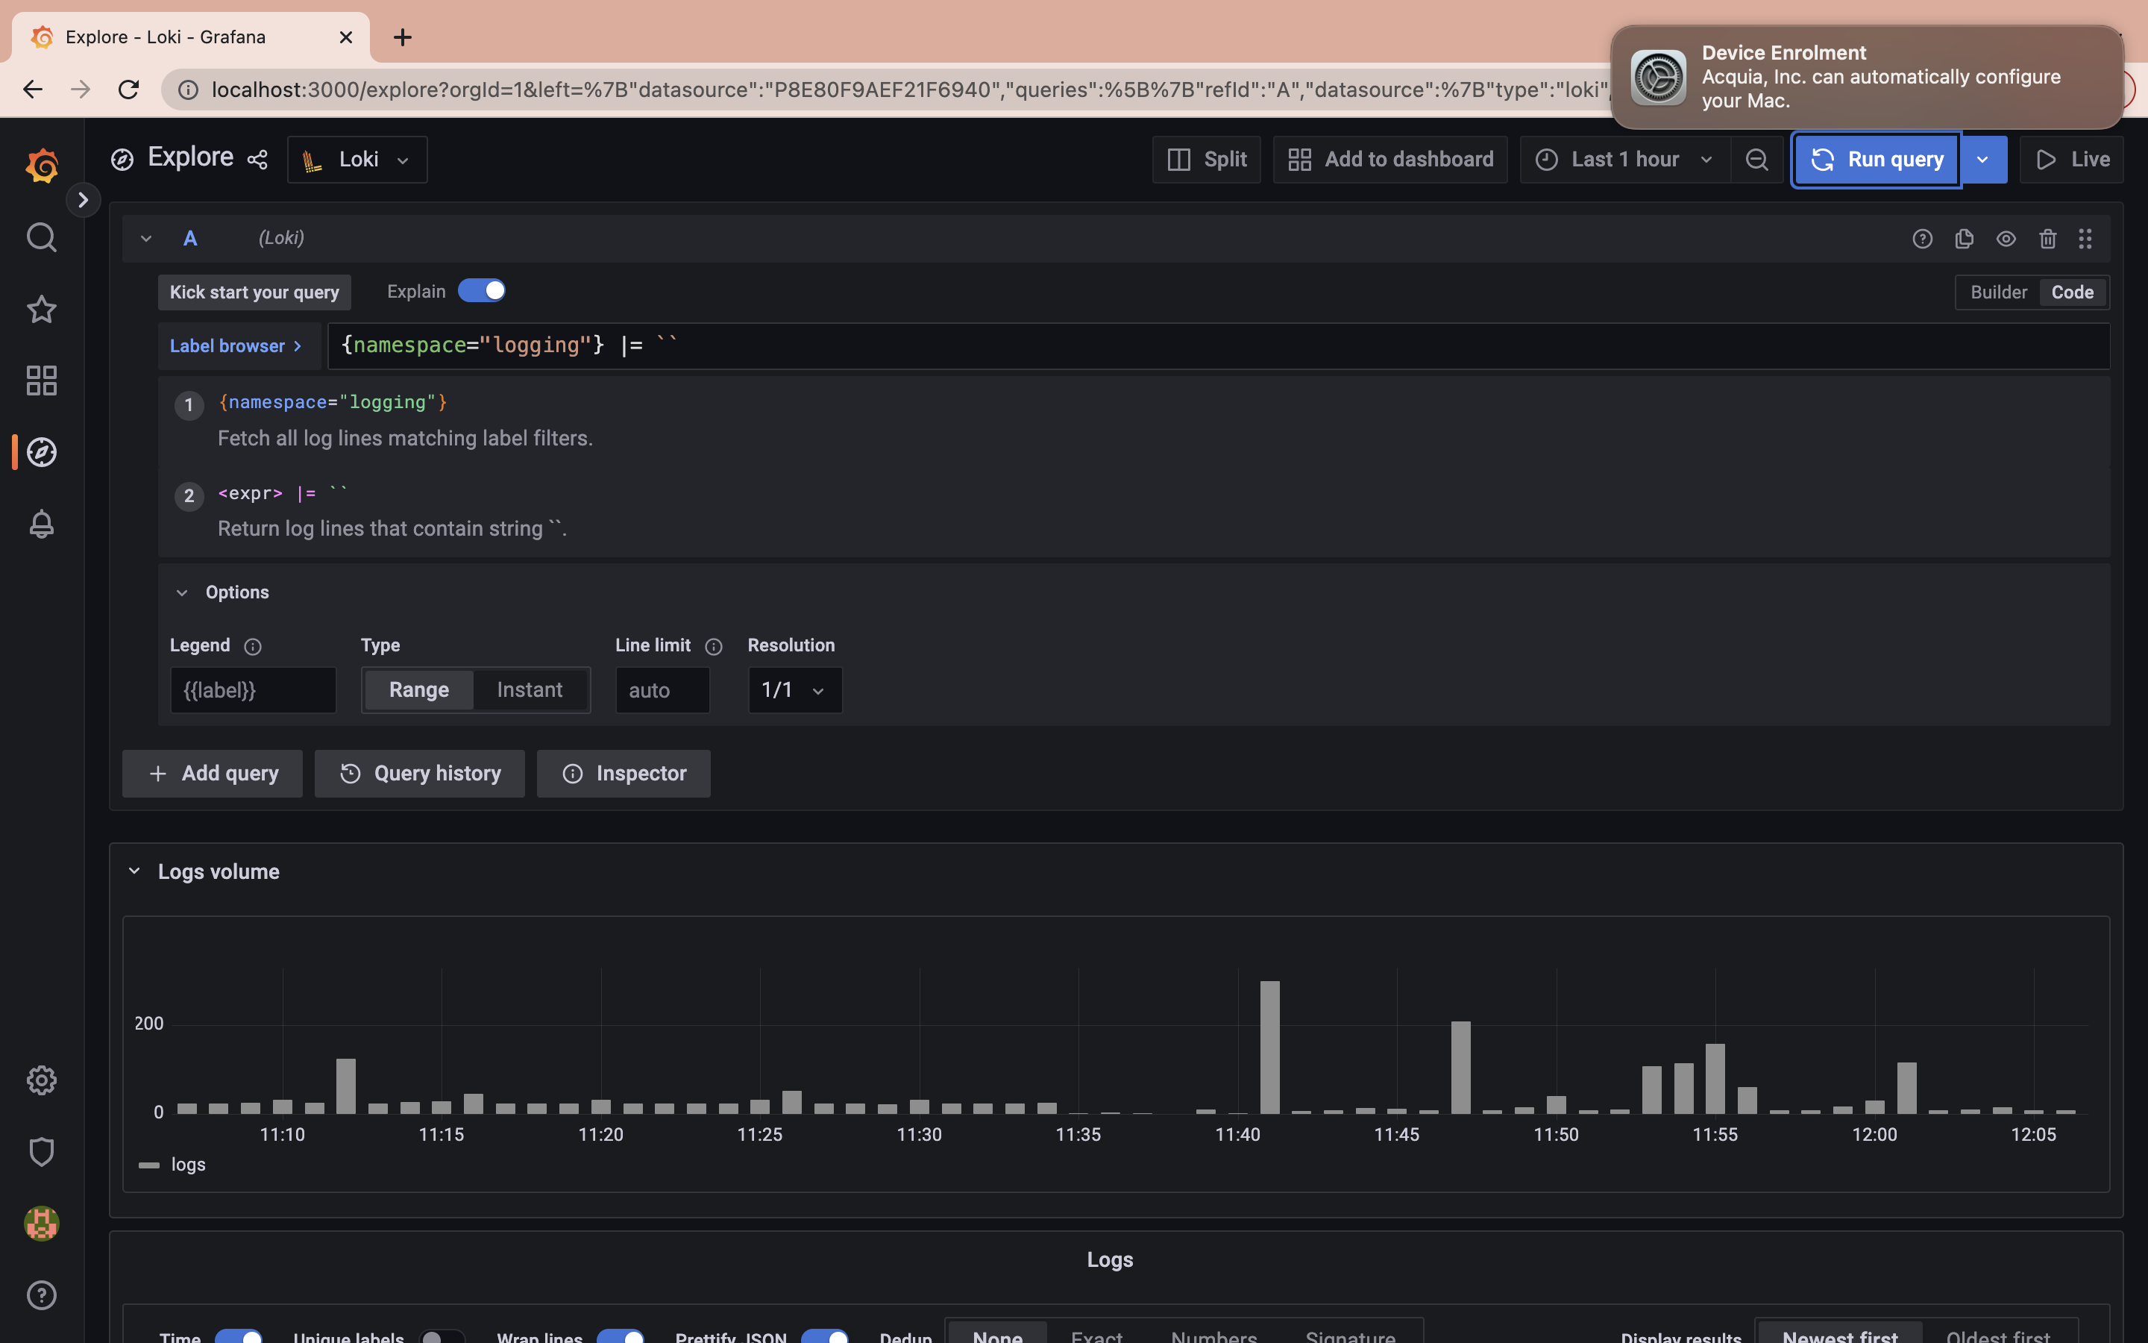Open Starred dashboards star icon
The width and height of the screenshot is (2148, 1343).
pyautogui.click(x=41, y=309)
